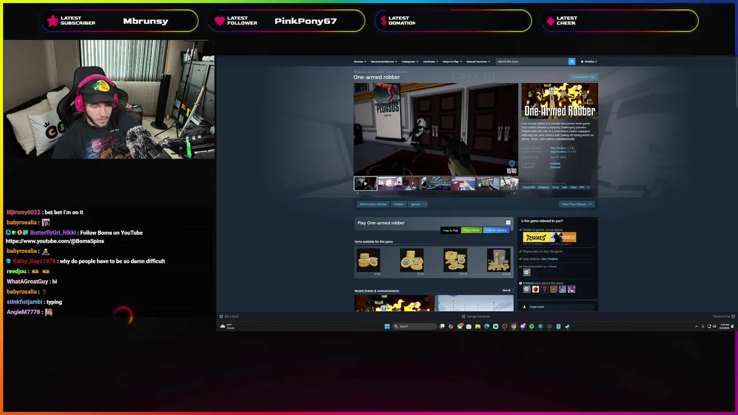The width and height of the screenshot is (738, 415).
Task: Click the green Play Game button
Action: pos(472,230)
